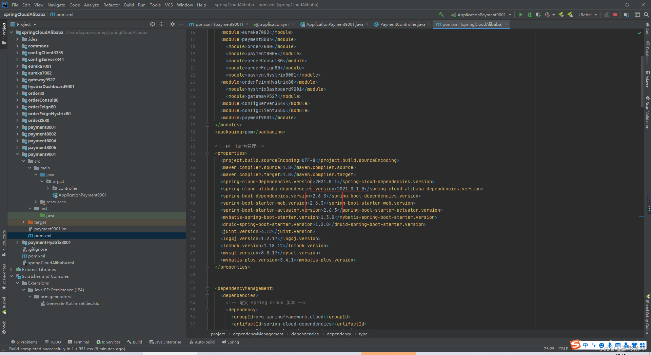Screen dimensions: 651x355
Task: Run with Coverage shield icon
Action: tap(538, 15)
